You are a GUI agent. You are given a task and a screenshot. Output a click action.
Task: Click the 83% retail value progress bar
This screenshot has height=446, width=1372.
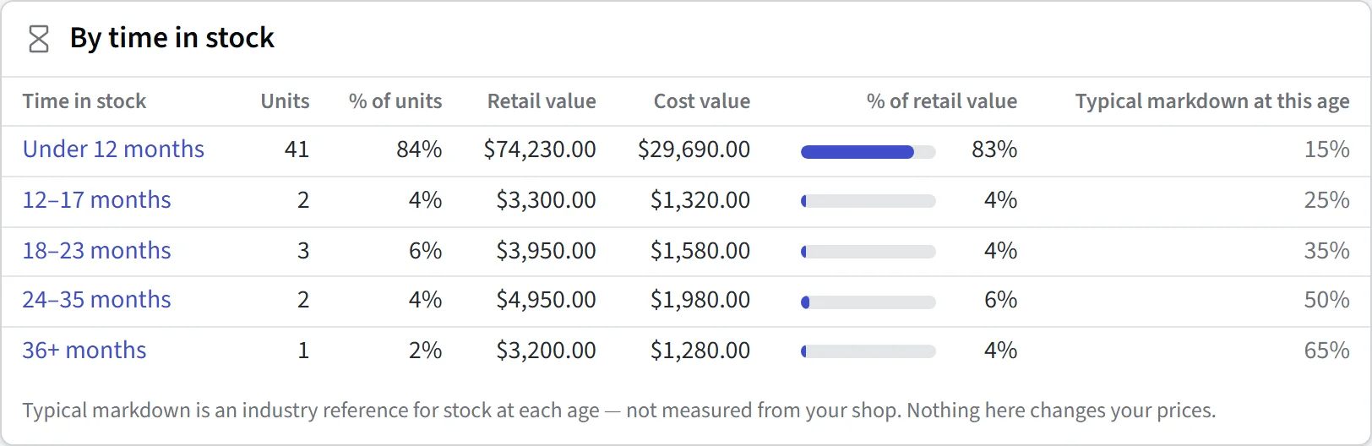[x=868, y=152]
